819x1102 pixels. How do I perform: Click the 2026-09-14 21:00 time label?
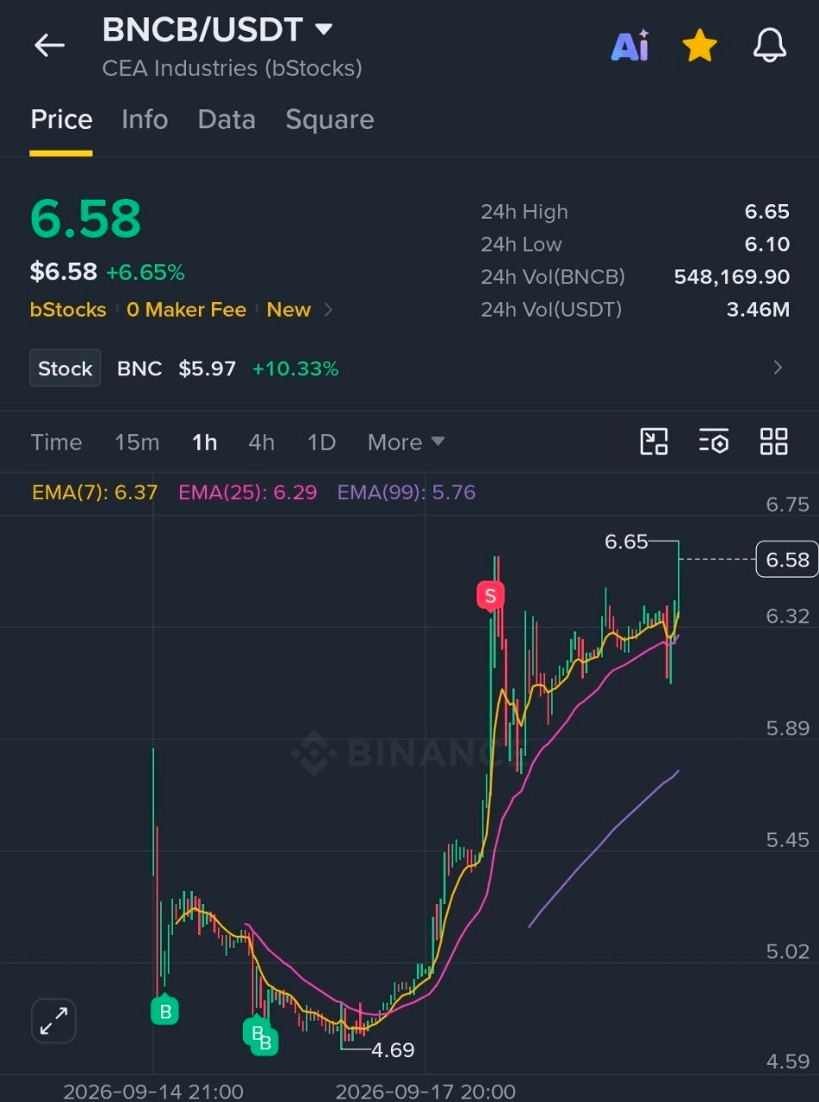click(x=152, y=1091)
